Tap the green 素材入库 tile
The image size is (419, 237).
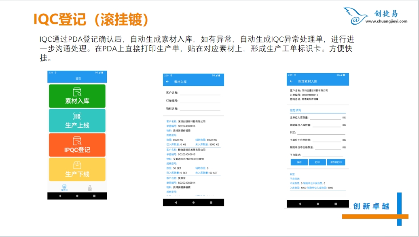click(77, 96)
